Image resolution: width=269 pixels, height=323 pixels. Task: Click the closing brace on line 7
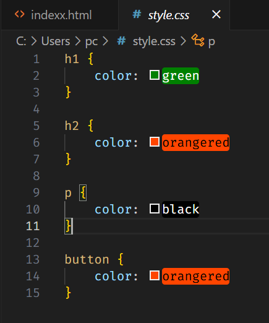click(68, 159)
